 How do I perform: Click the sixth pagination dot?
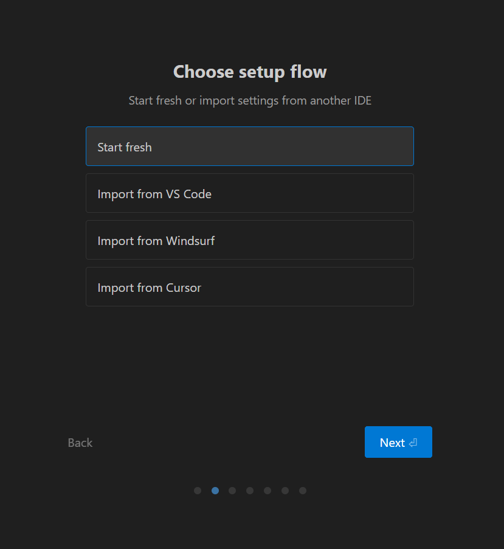coord(285,491)
